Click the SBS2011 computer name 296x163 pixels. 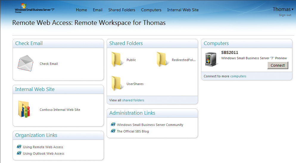[230, 52]
